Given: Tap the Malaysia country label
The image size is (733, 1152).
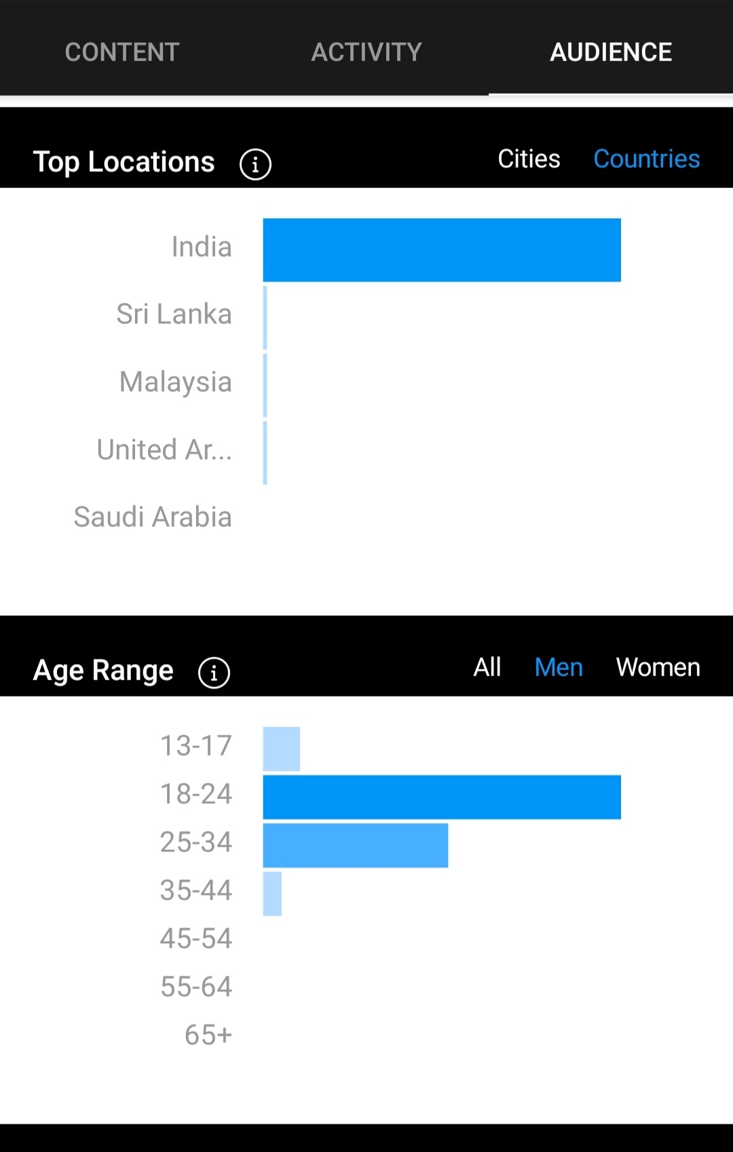Looking at the screenshot, I should tap(175, 382).
